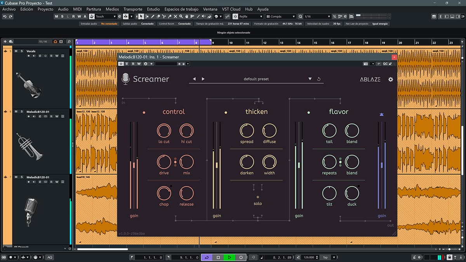This screenshot has height=262, width=466.
Task: Select the Split scissors tool
Action: coord(164,17)
